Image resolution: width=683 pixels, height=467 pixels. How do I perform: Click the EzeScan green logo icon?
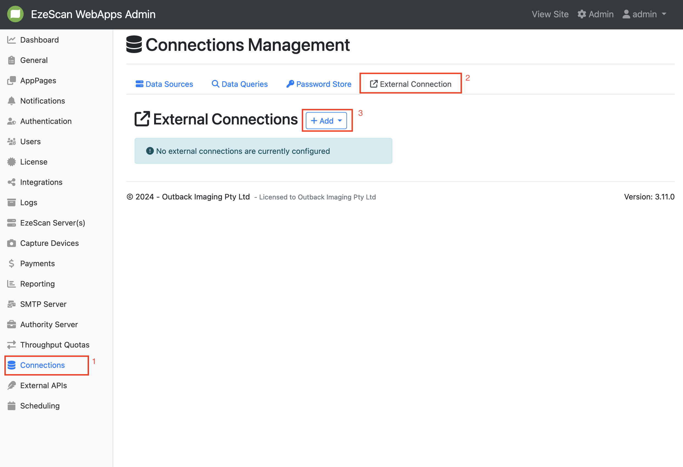pos(15,14)
